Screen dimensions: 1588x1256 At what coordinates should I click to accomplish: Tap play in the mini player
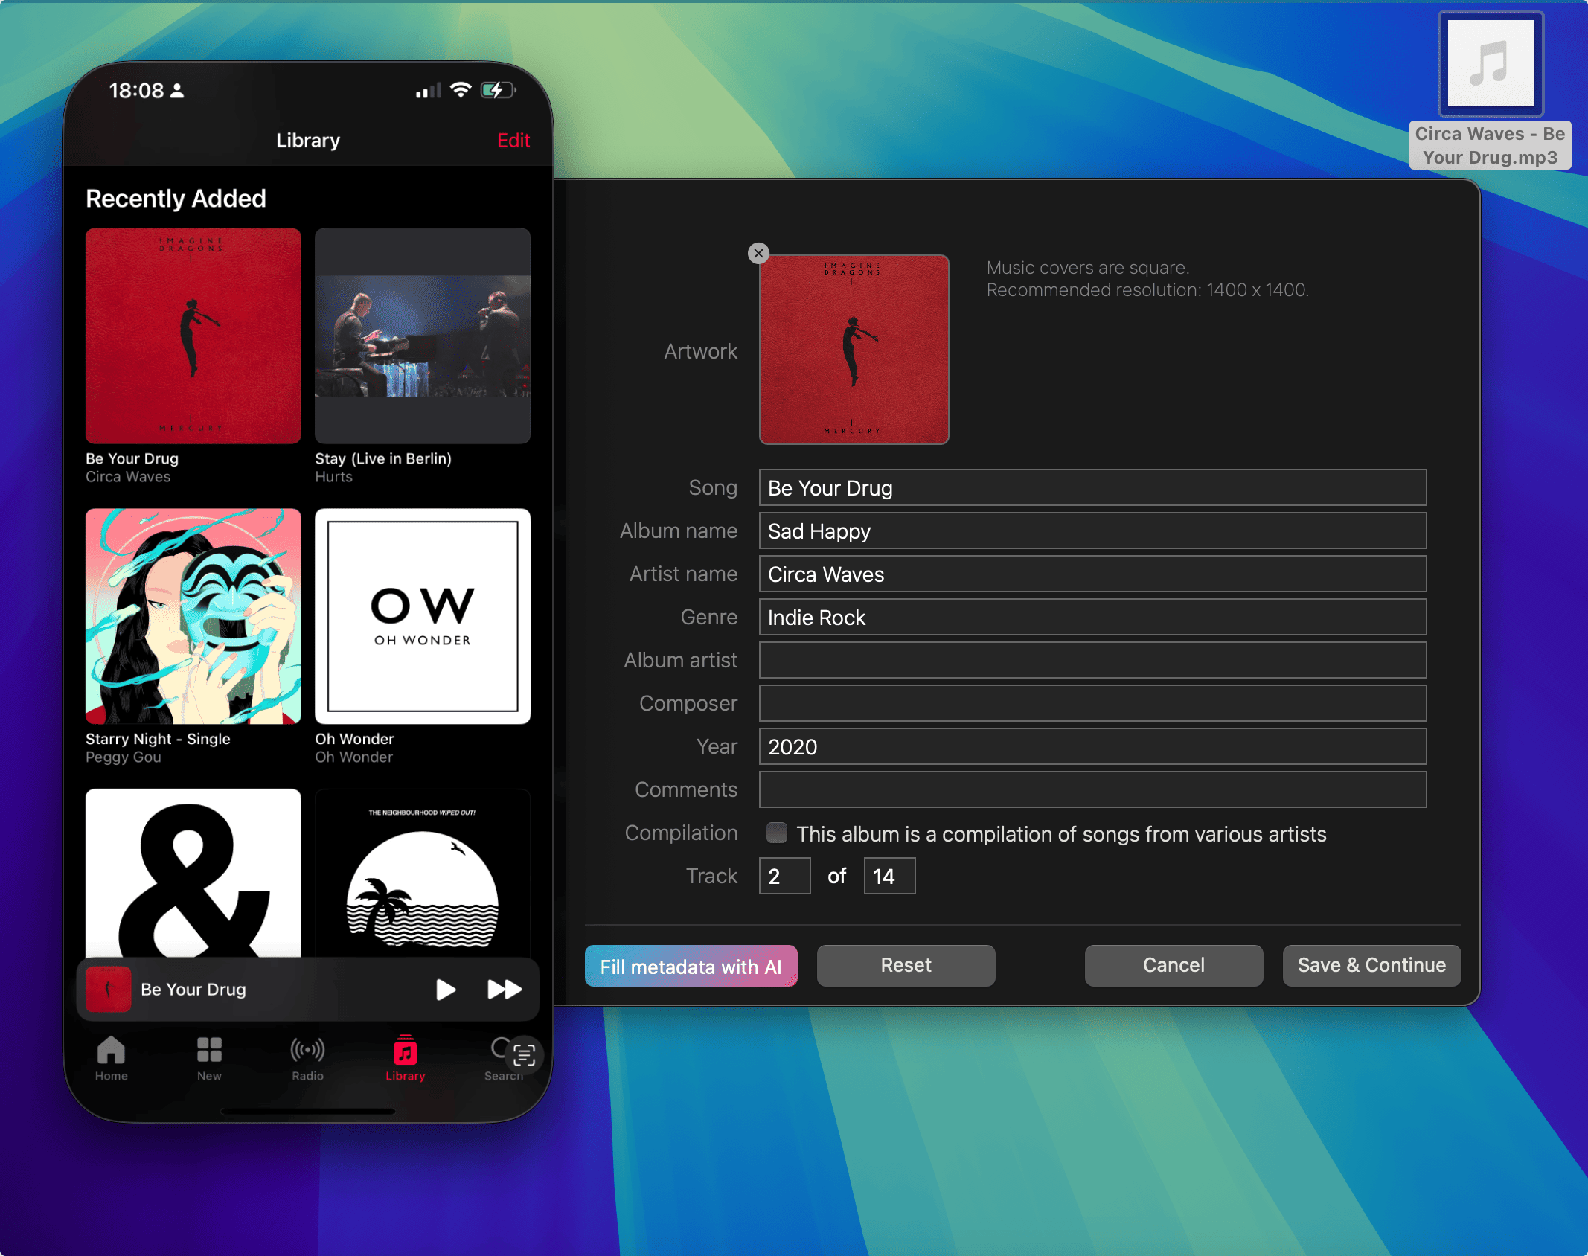pos(446,990)
